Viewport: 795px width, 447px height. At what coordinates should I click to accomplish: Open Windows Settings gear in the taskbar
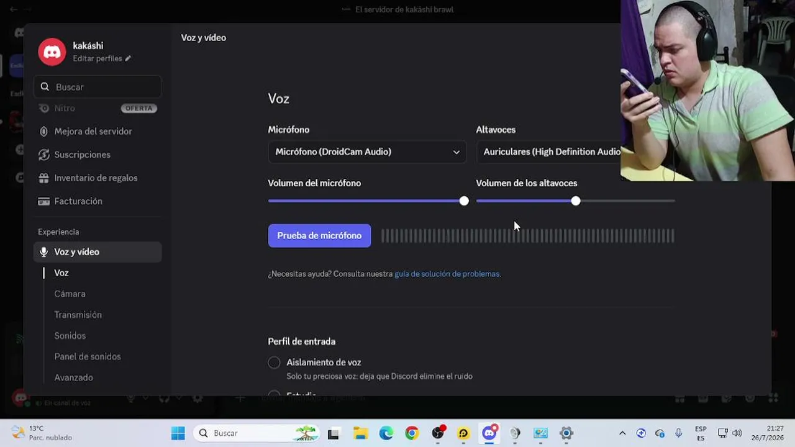[566, 433]
